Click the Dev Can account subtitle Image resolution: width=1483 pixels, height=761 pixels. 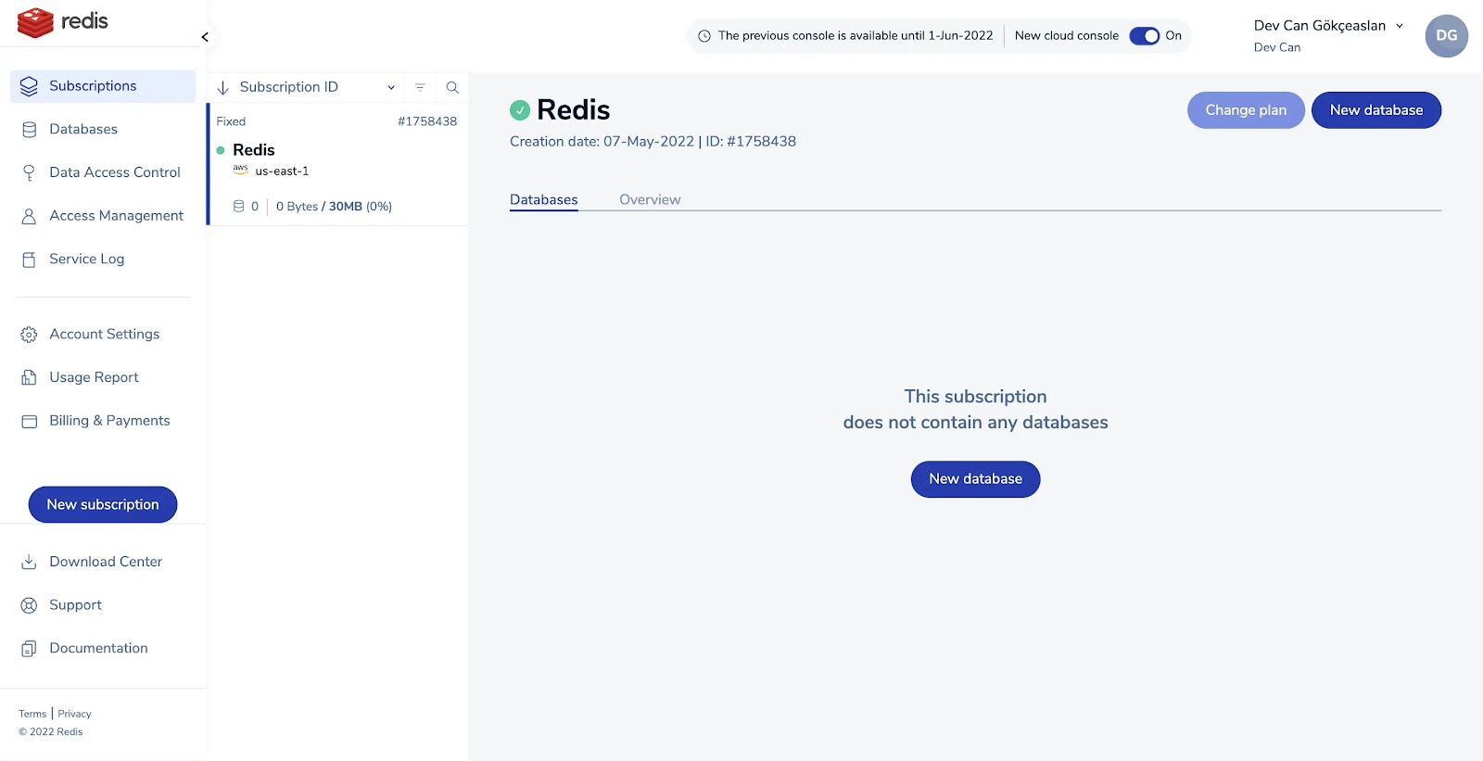1277,47
